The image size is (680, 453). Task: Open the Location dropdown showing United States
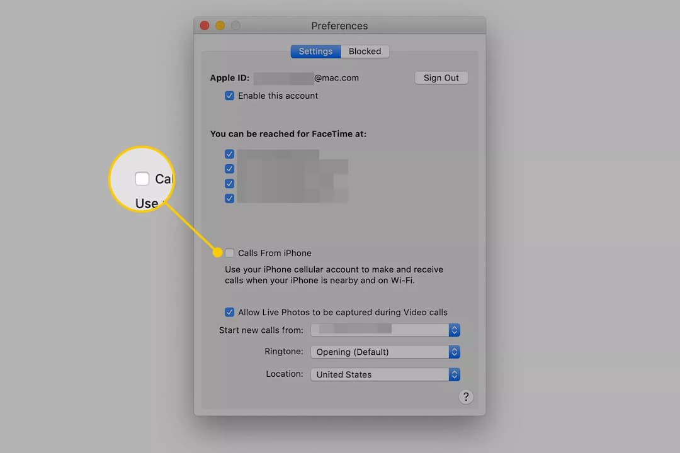[385, 374]
